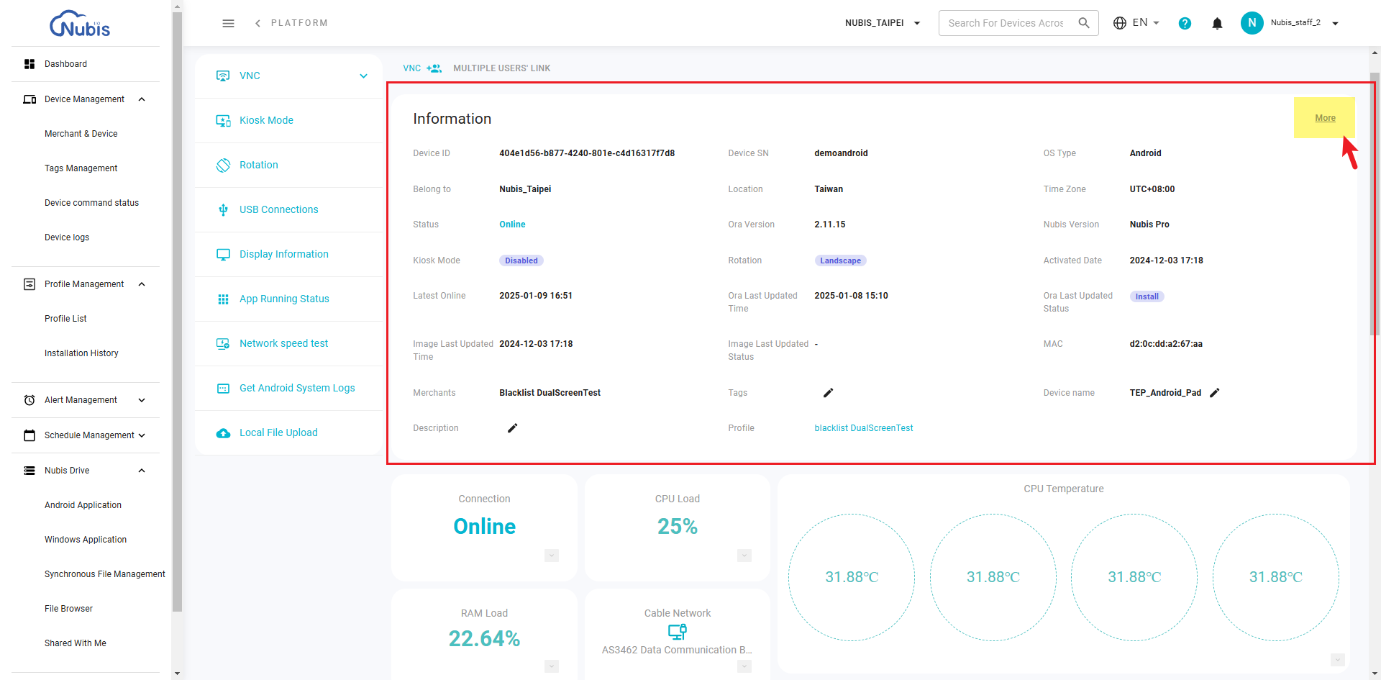Open the CPU Load card dropdown arrow

[x=744, y=556]
